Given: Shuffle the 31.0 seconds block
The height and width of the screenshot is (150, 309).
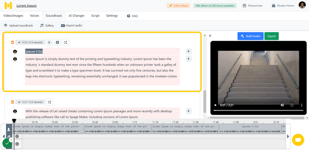Looking at the screenshot, I should click(66, 42).
